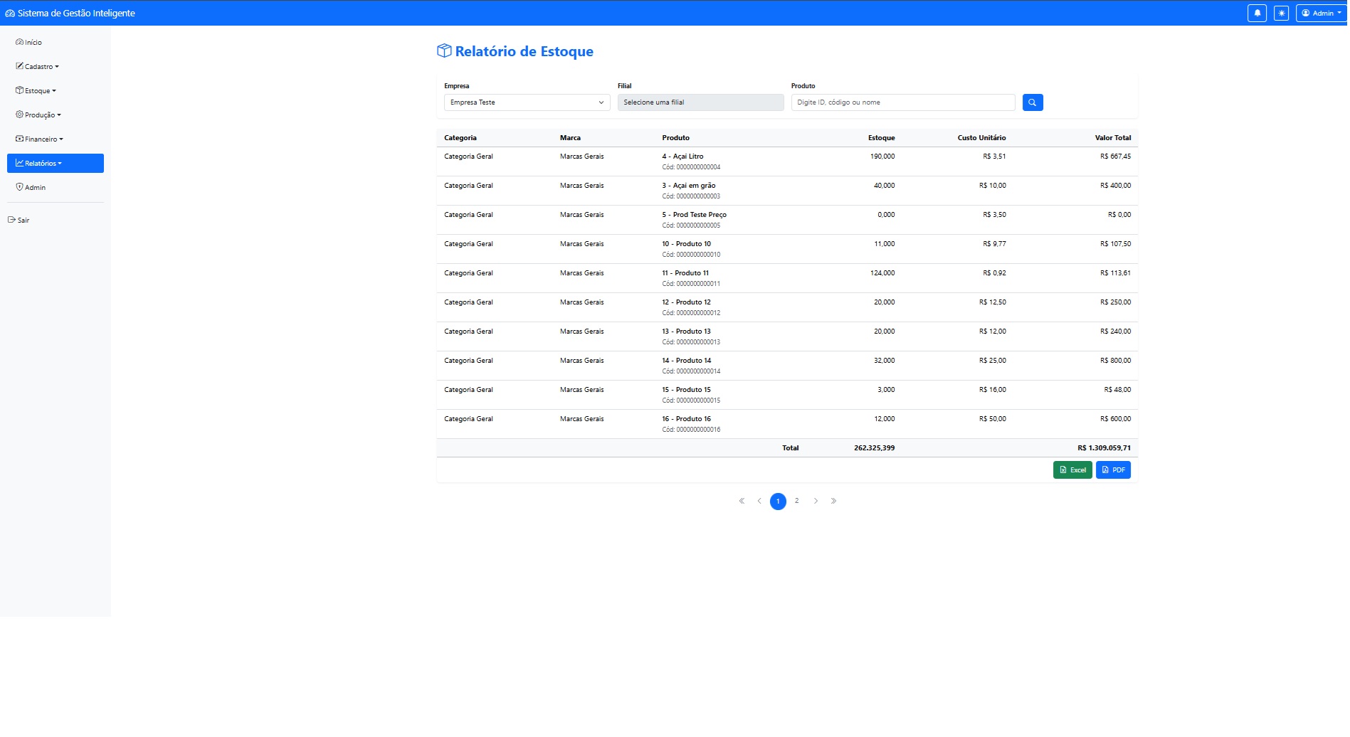This screenshot has height=737, width=1350.
Task: Open the Produção sidebar menu
Action: [x=38, y=115]
